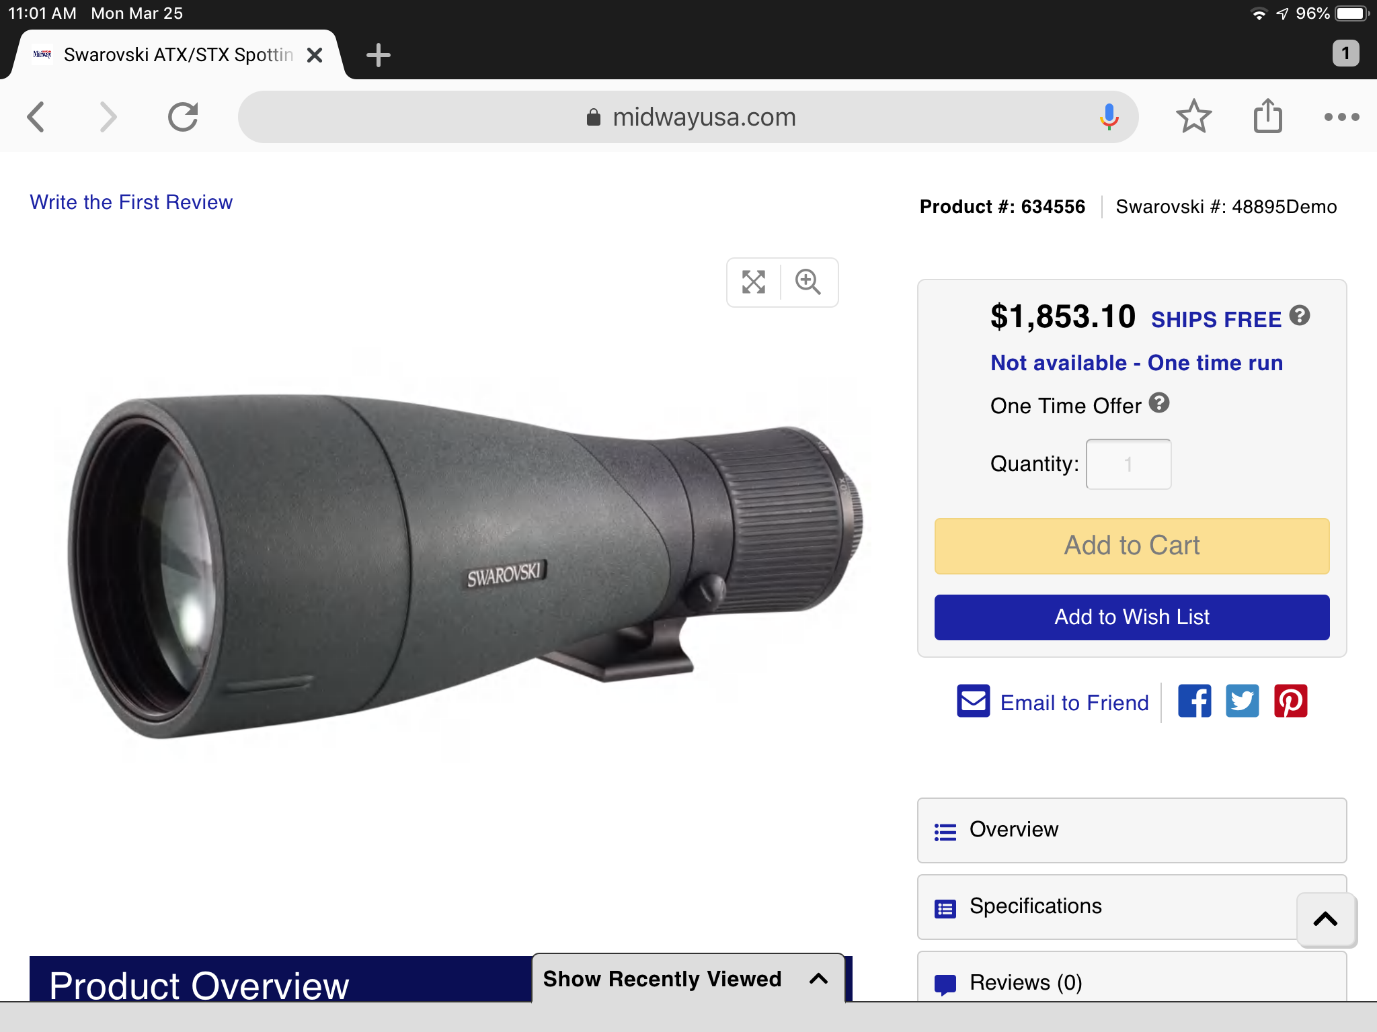The height and width of the screenshot is (1032, 1377).
Task: Select the Product #: 634556 text
Action: [x=1002, y=206]
